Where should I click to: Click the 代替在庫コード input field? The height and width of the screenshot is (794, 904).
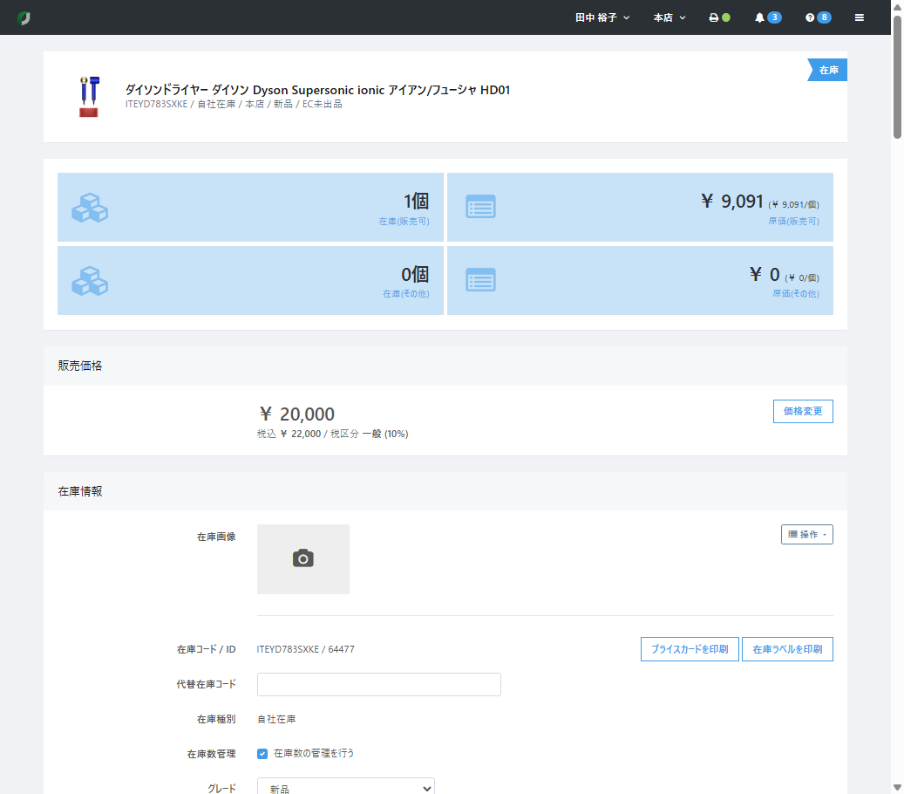coord(379,684)
